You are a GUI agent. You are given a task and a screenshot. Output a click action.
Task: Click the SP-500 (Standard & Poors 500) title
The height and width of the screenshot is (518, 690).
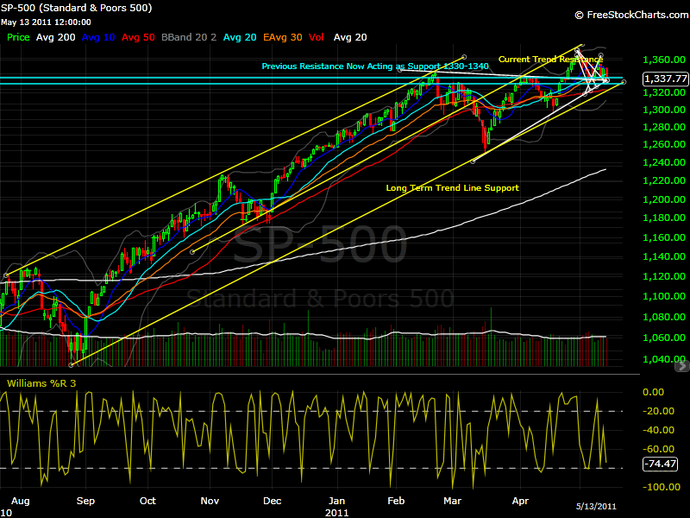pyautogui.click(x=76, y=8)
